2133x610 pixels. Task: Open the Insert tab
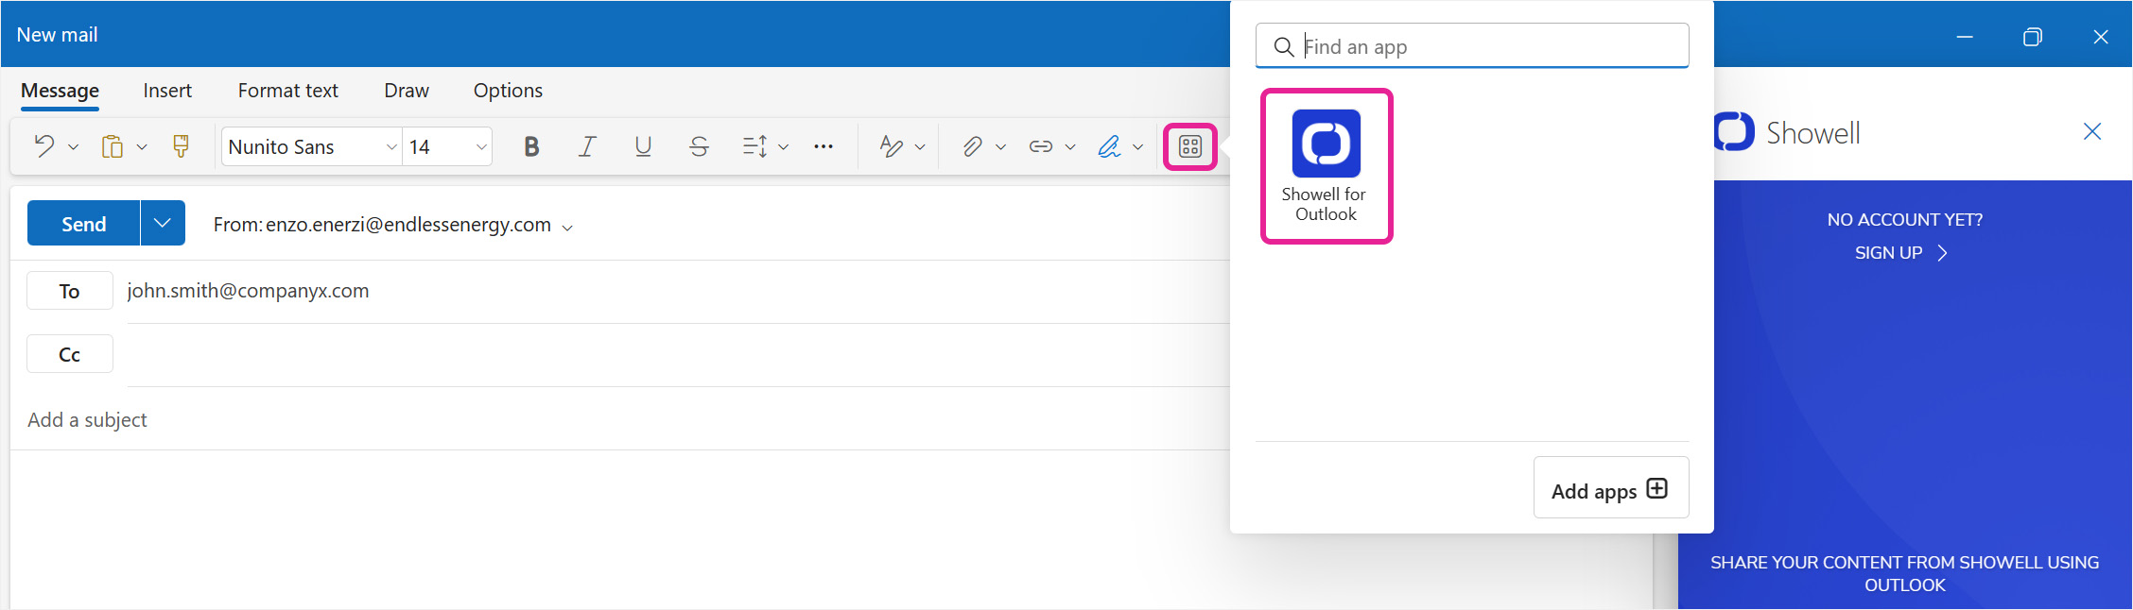click(167, 91)
